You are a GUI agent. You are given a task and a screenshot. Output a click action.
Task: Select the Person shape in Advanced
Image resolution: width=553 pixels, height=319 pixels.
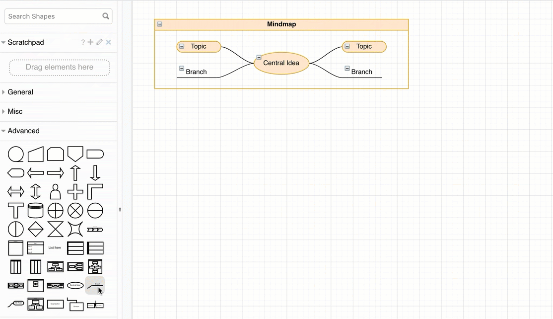coord(55,191)
